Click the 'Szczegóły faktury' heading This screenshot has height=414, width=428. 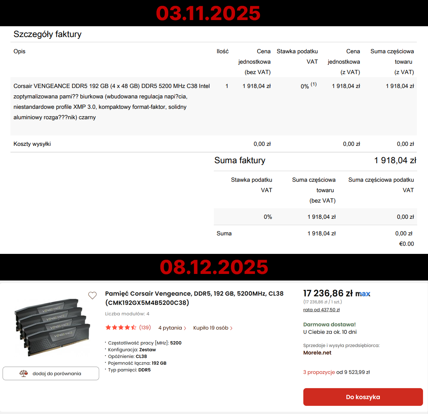(x=47, y=34)
